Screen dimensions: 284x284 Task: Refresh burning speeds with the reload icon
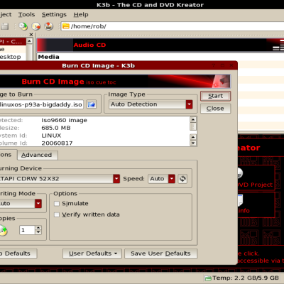pos(182,179)
